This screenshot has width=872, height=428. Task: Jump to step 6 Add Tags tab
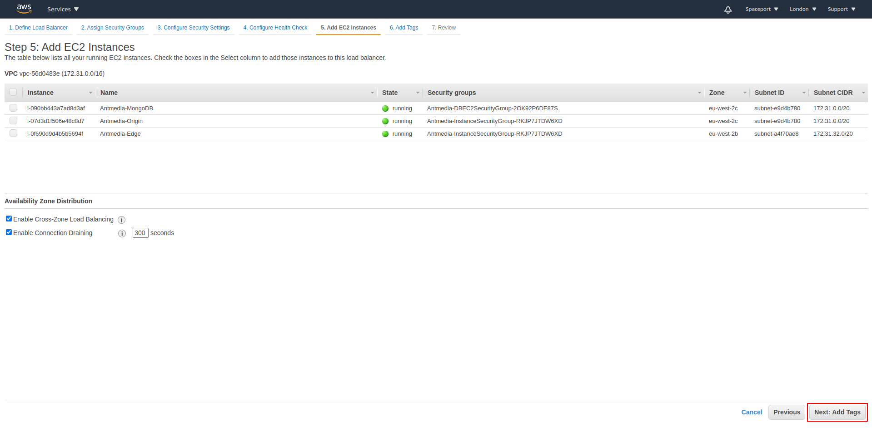404,28
